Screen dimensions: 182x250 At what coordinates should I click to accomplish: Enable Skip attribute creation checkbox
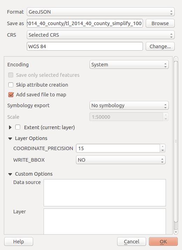tap(11, 85)
